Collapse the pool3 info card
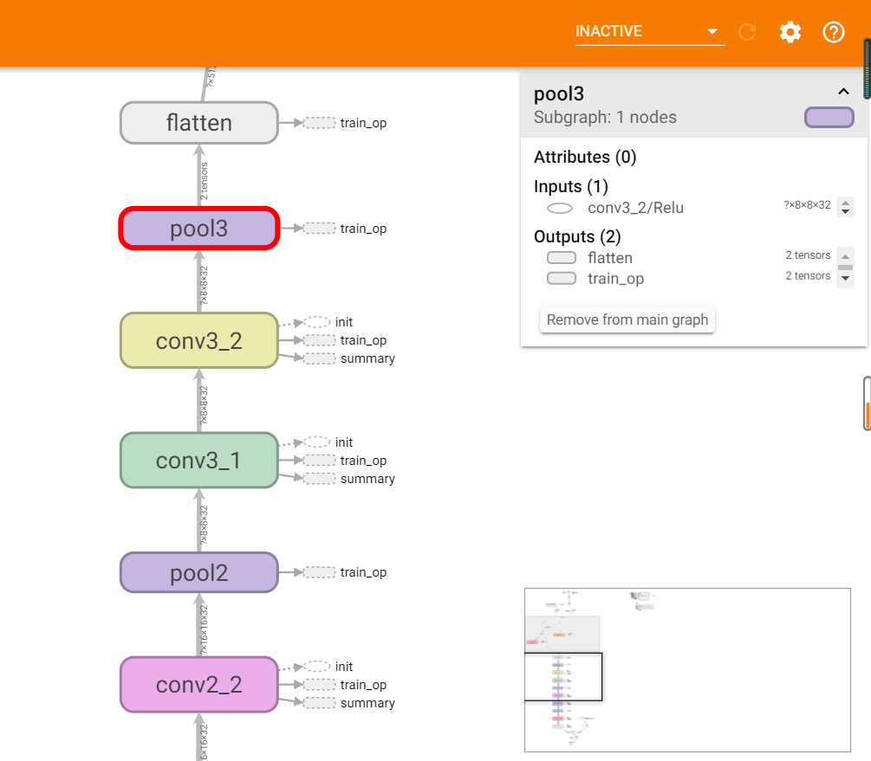This screenshot has height=761, width=871. 843,92
